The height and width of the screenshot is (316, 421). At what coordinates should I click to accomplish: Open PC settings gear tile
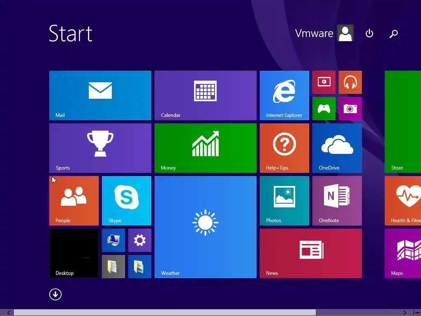point(140,240)
